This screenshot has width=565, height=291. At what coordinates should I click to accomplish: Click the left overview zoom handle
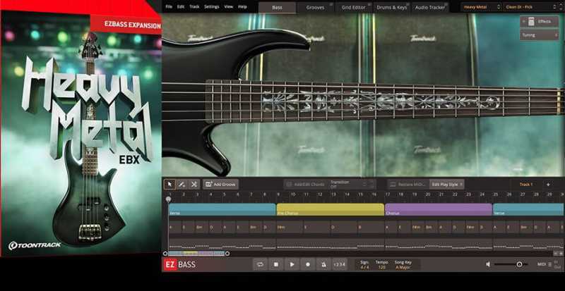click(x=165, y=254)
